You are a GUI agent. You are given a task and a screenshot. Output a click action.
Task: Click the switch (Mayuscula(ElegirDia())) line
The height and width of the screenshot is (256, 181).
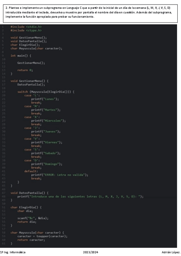pyautogui.click(x=46, y=92)
